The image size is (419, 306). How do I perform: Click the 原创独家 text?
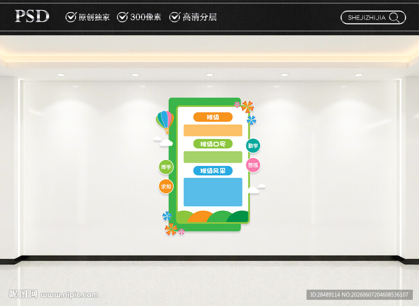point(94,17)
